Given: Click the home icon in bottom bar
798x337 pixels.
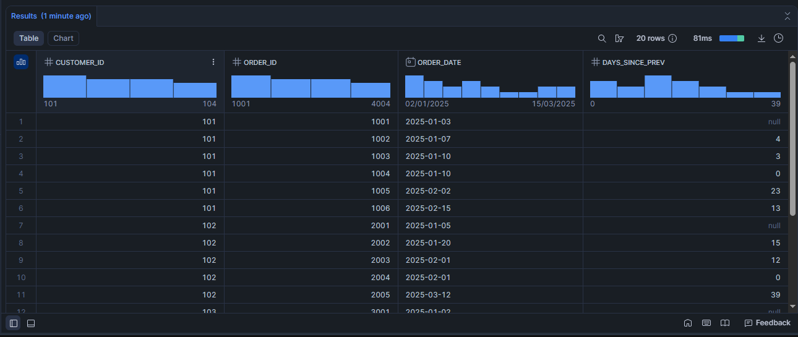Looking at the screenshot, I should click(x=688, y=323).
